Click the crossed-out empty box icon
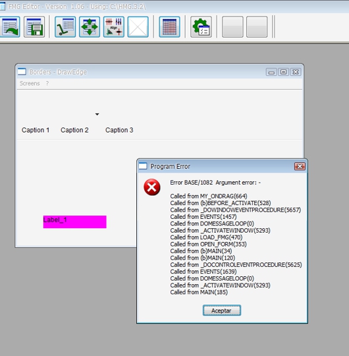 click(x=138, y=27)
